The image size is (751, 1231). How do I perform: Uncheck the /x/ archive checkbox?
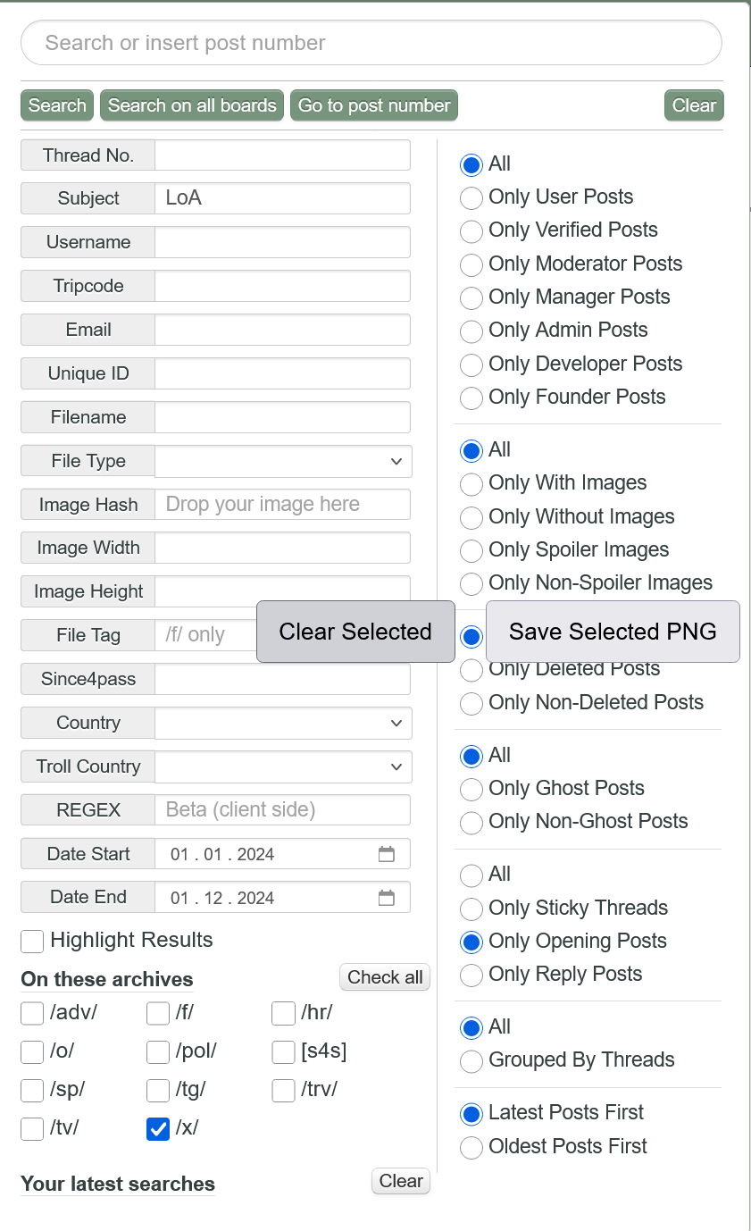point(158,1129)
